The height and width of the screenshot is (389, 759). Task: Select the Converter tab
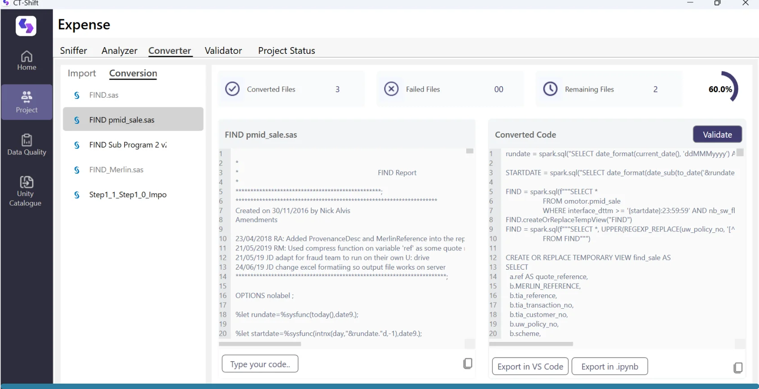[170, 51]
